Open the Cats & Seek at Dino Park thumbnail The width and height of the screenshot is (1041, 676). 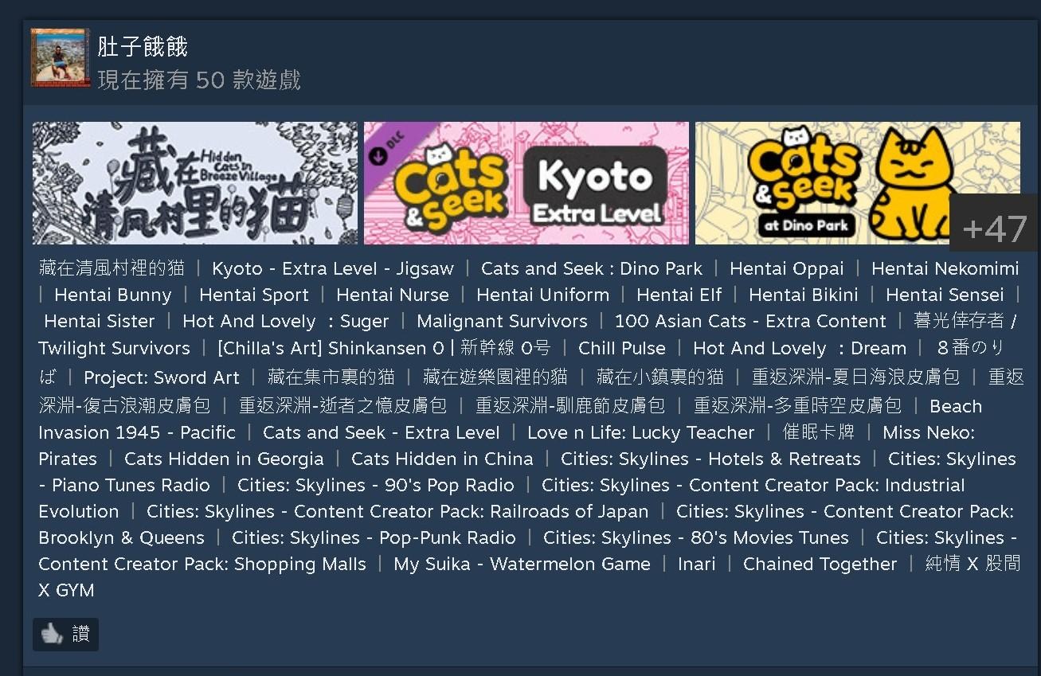pyautogui.click(x=858, y=183)
